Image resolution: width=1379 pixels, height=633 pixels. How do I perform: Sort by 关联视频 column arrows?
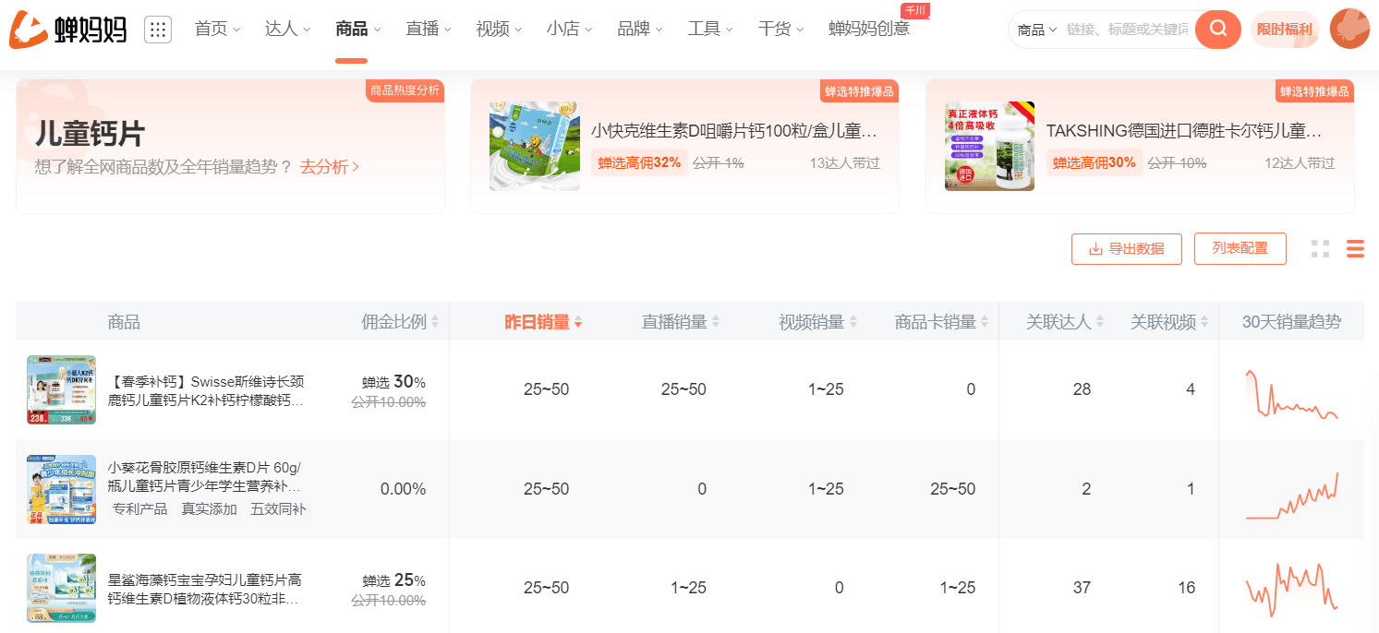click(x=1205, y=322)
